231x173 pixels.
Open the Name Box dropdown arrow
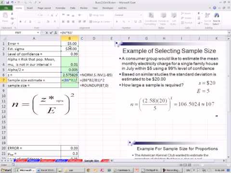[38, 33]
